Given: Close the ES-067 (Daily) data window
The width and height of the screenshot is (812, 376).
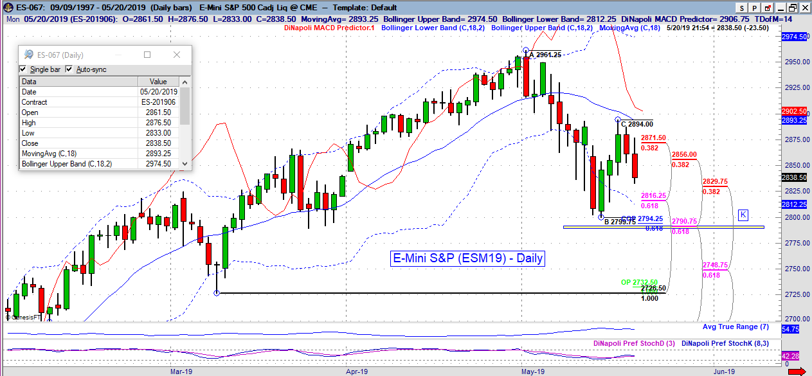Looking at the screenshot, I should [x=177, y=55].
